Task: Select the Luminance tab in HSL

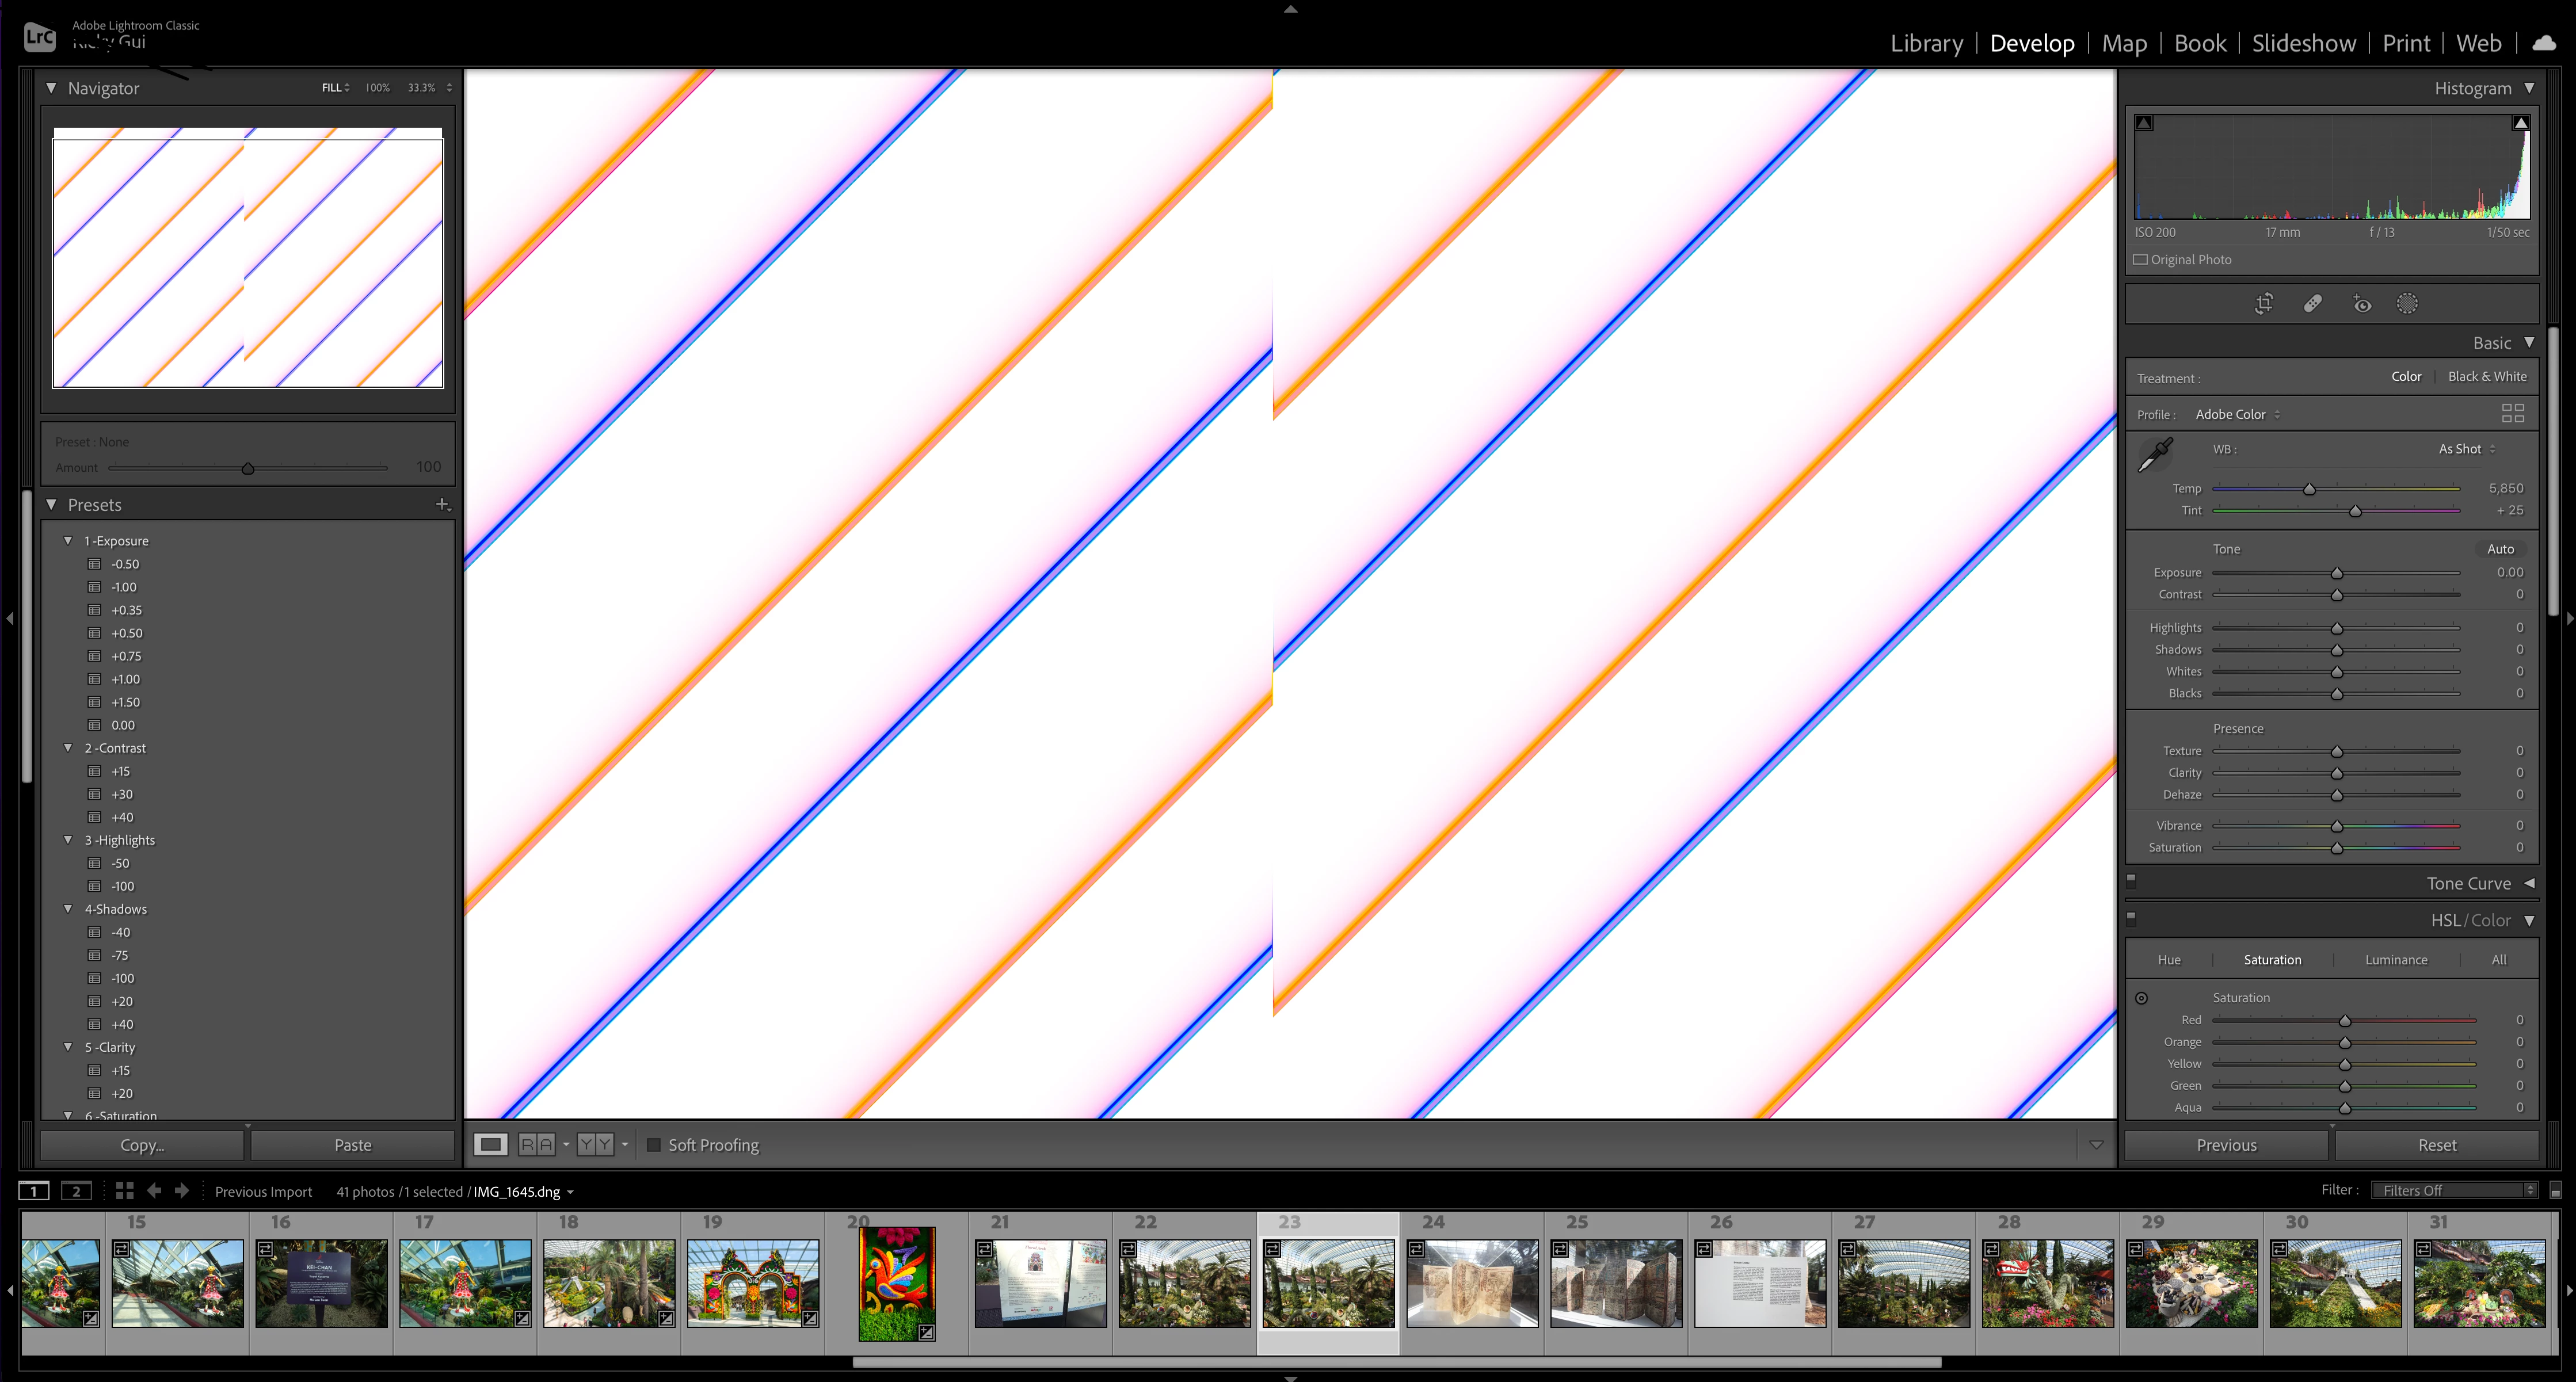Action: click(2395, 960)
